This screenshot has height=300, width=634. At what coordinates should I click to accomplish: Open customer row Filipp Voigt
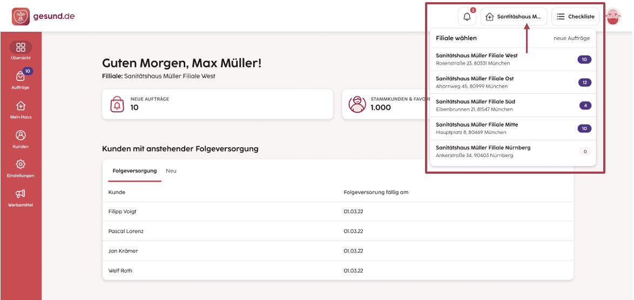click(x=338, y=212)
